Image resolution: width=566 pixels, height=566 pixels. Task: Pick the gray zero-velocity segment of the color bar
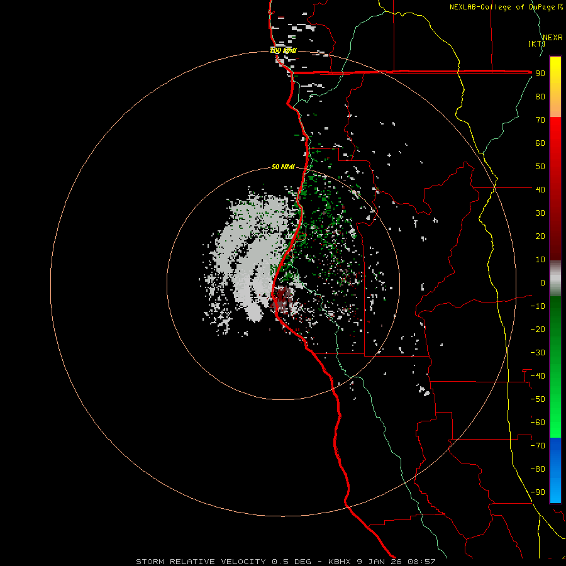[x=555, y=279]
